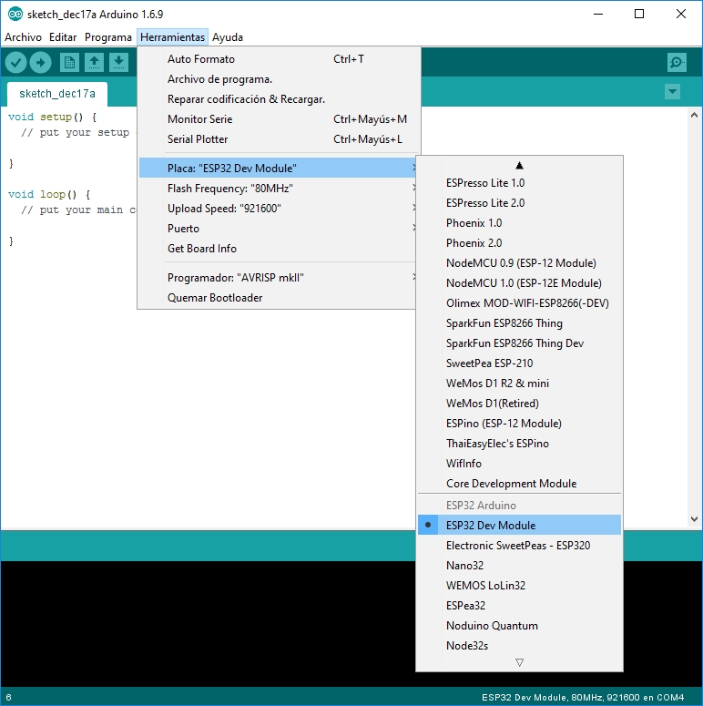
Task: Click Get Board Info
Action: pos(279,249)
